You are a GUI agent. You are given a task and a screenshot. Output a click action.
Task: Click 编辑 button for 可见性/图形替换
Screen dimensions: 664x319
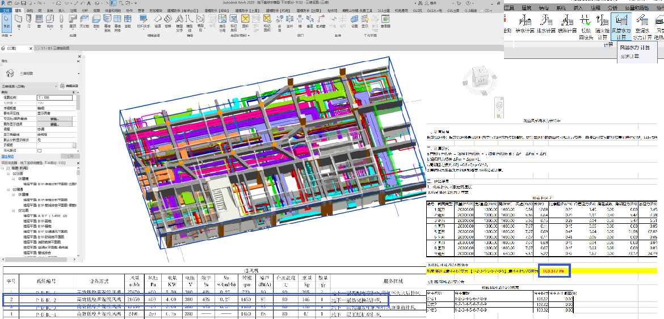54,119
